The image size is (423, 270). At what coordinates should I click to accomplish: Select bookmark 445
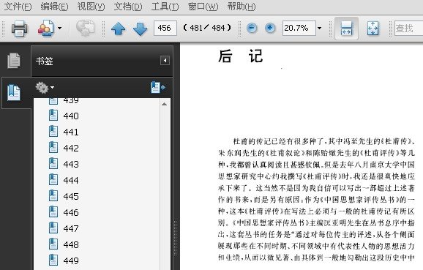click(x=71, y=196)
